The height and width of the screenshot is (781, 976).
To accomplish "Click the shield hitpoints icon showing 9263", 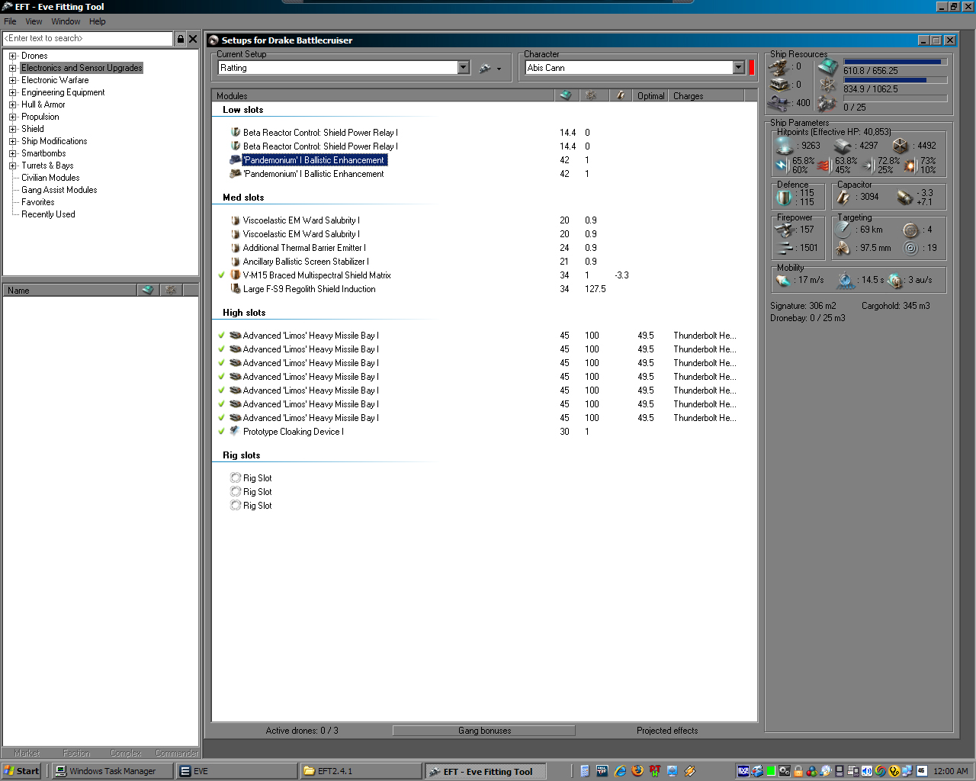I will [784, 145].
